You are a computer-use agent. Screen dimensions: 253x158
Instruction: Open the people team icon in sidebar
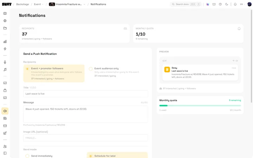pos(5,146)
